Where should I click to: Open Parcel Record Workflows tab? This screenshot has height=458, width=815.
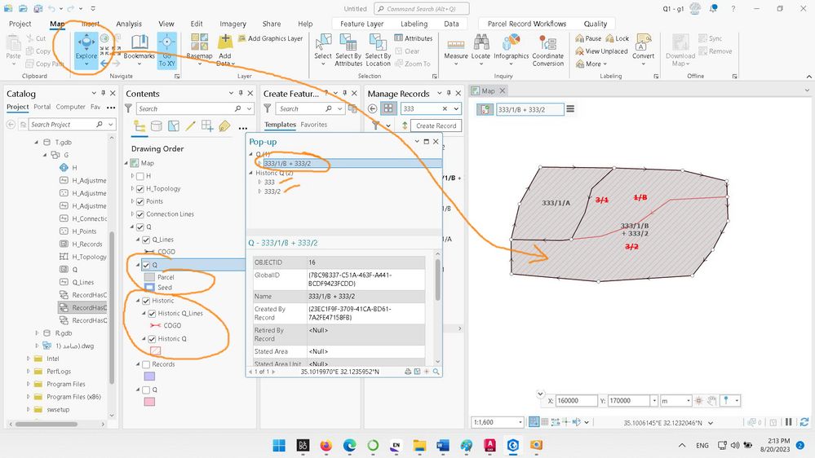tap(526, 24)
